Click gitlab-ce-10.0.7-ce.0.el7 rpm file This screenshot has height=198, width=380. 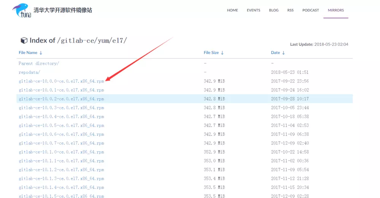coord(61,143)
